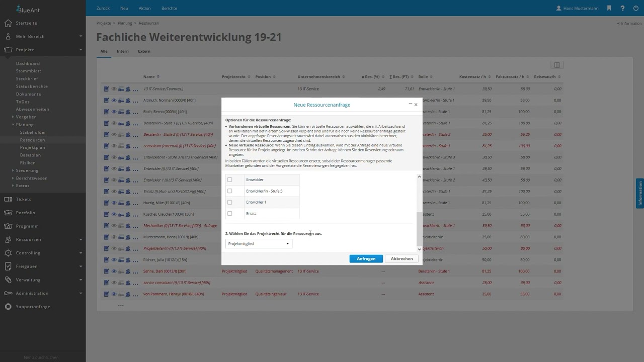The height and width of the screenshot is (362, 644).
Task: Minimize the Neue Ressourcenanfrage dialog
Action: [x=410, y=105]
